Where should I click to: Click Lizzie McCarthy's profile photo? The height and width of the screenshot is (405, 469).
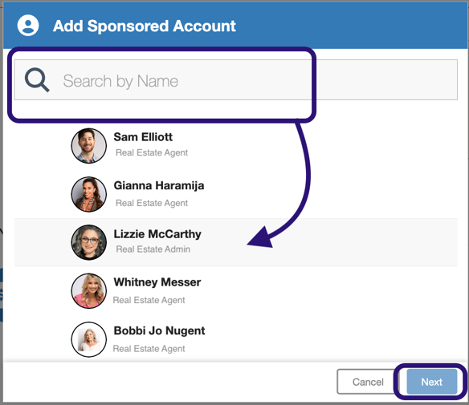(x=89, y=242)
